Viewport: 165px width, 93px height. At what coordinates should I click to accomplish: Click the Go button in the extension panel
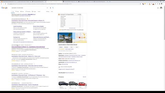point(80,14)
